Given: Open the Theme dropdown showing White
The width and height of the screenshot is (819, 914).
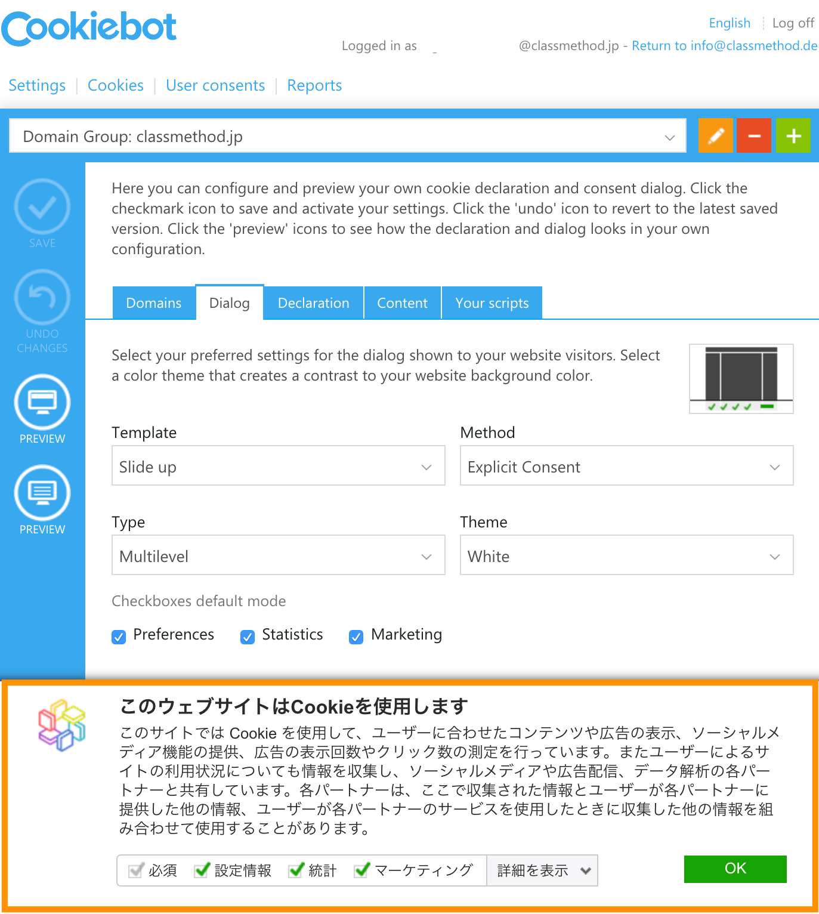Looking at the screenshot, I should [627, 555].
